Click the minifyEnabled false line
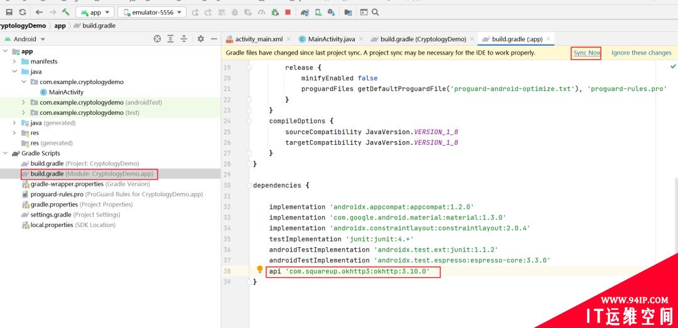The width and height of the screenshot is (678, 328). pyautogui.click(x=340, y=78)
